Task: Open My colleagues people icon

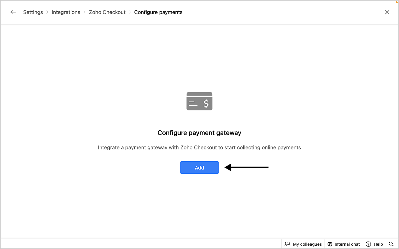Action: point(287,244)
